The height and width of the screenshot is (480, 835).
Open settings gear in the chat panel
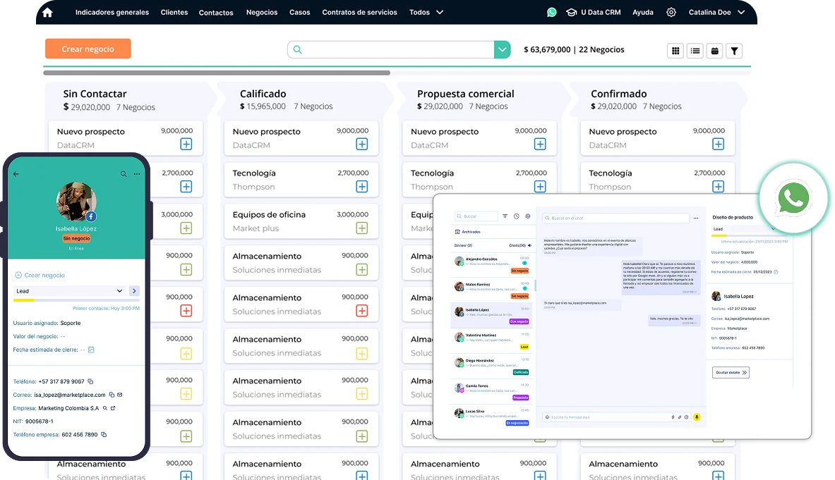[x=528, y=216]
